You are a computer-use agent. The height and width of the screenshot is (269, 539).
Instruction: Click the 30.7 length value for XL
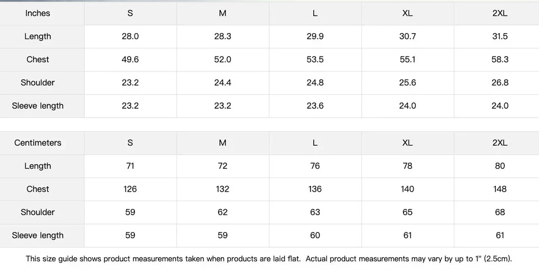click(407, 36)
